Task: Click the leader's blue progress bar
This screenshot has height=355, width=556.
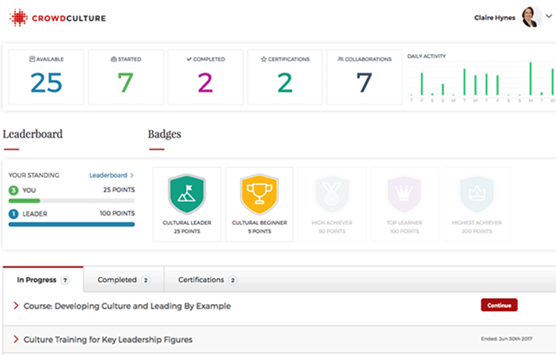Action: click(x=71, y=224)
